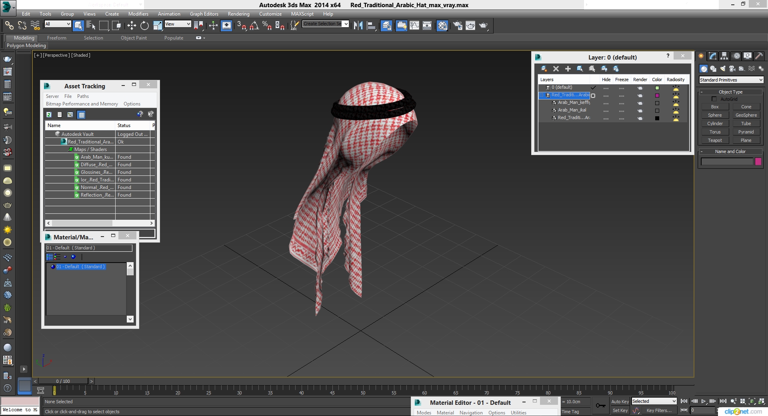768x416 pixels.
Task: Toggle the Set Key mode button
Action: [620, 410]
